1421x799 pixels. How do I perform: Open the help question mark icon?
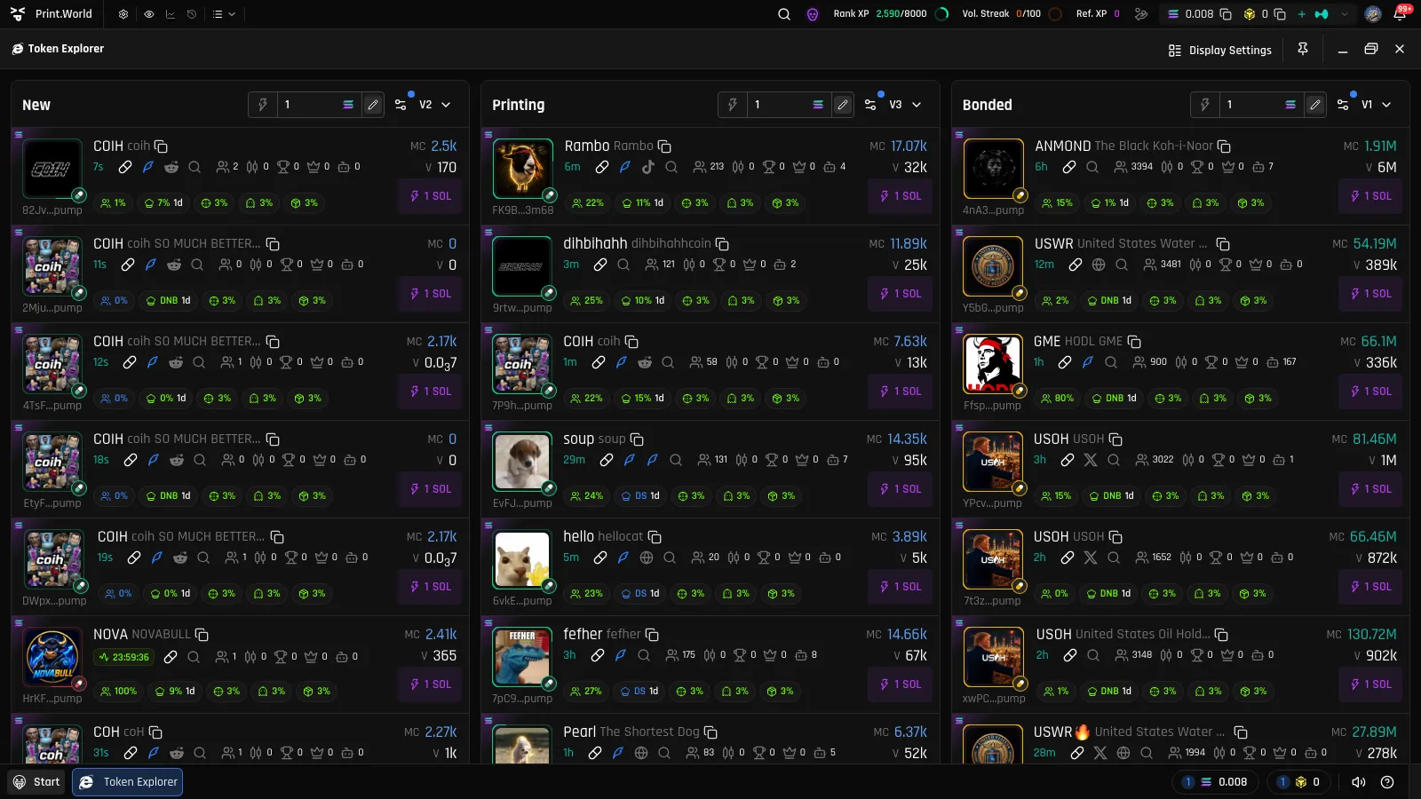(x=1387, y=782)
